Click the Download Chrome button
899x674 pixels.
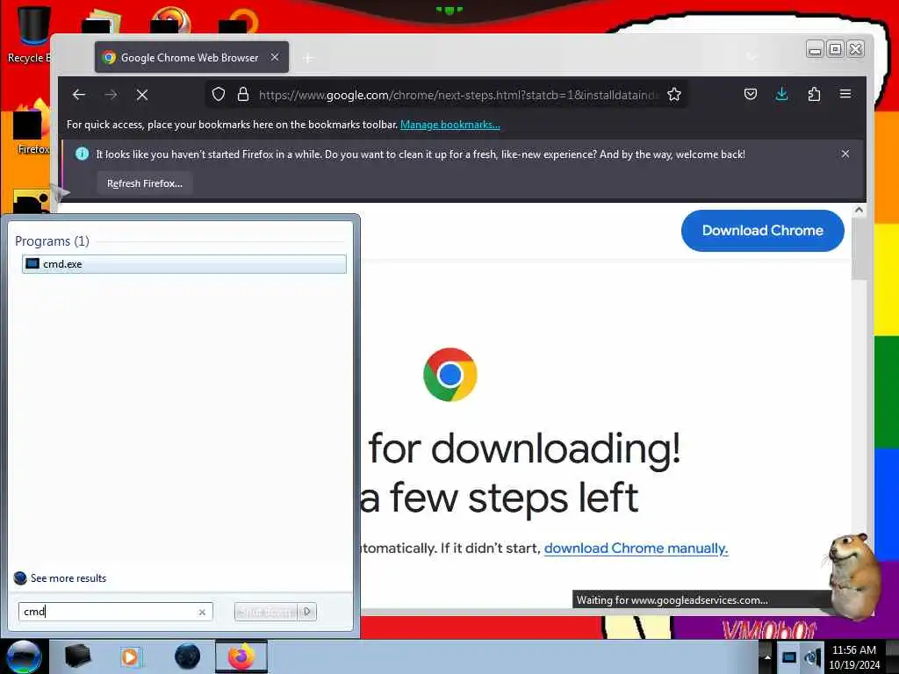(x=763, y=231)
